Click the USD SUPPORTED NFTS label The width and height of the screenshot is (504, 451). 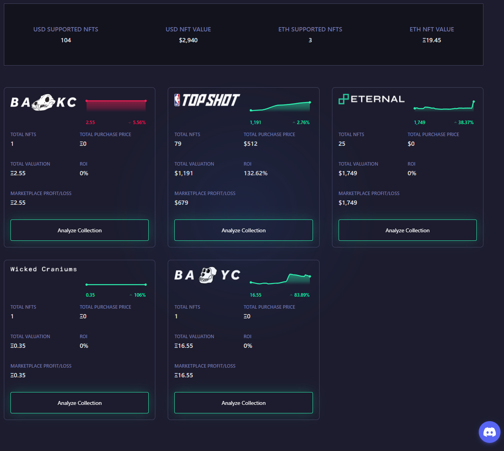pyautogui.click(x=66, y=29)
